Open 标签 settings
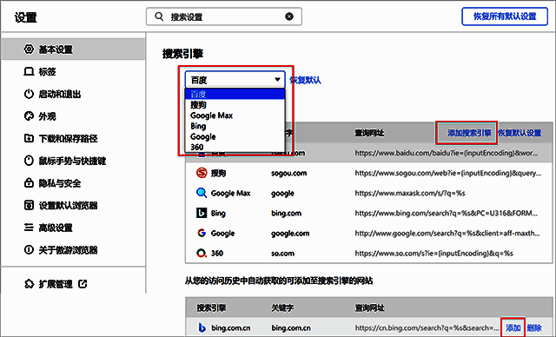Viewport: 556px width, 337px height. click(47, 71)
